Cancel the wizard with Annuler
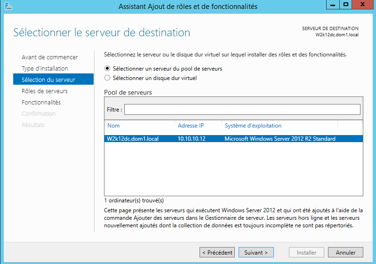The image size is (376, 264). click(x=345, y=253)
